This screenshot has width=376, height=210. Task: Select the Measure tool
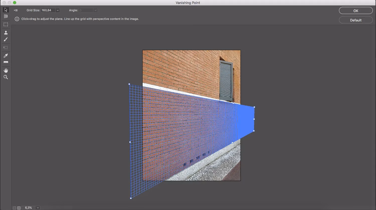[x=6, y=62]
